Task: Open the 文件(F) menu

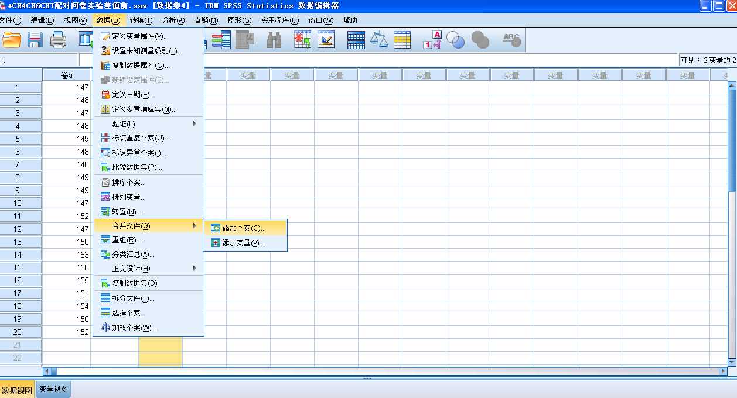Action: pyautogui.click(x=10, y=20)
